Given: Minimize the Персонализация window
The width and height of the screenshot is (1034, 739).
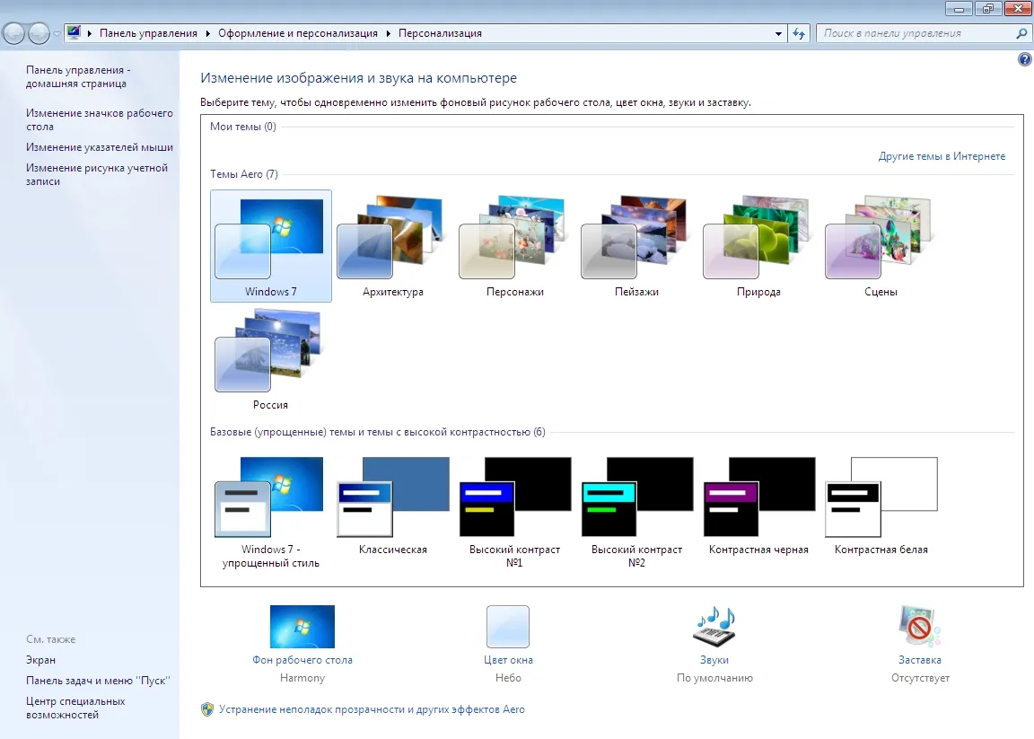Looking at the screenshot, I should tap(959, 9).
